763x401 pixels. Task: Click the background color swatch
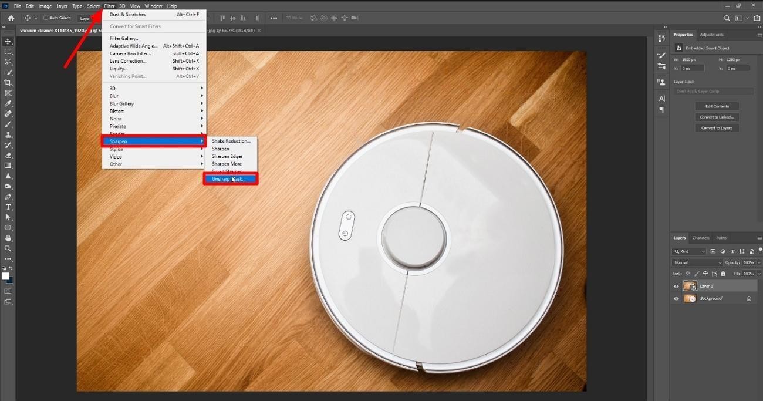10,280
